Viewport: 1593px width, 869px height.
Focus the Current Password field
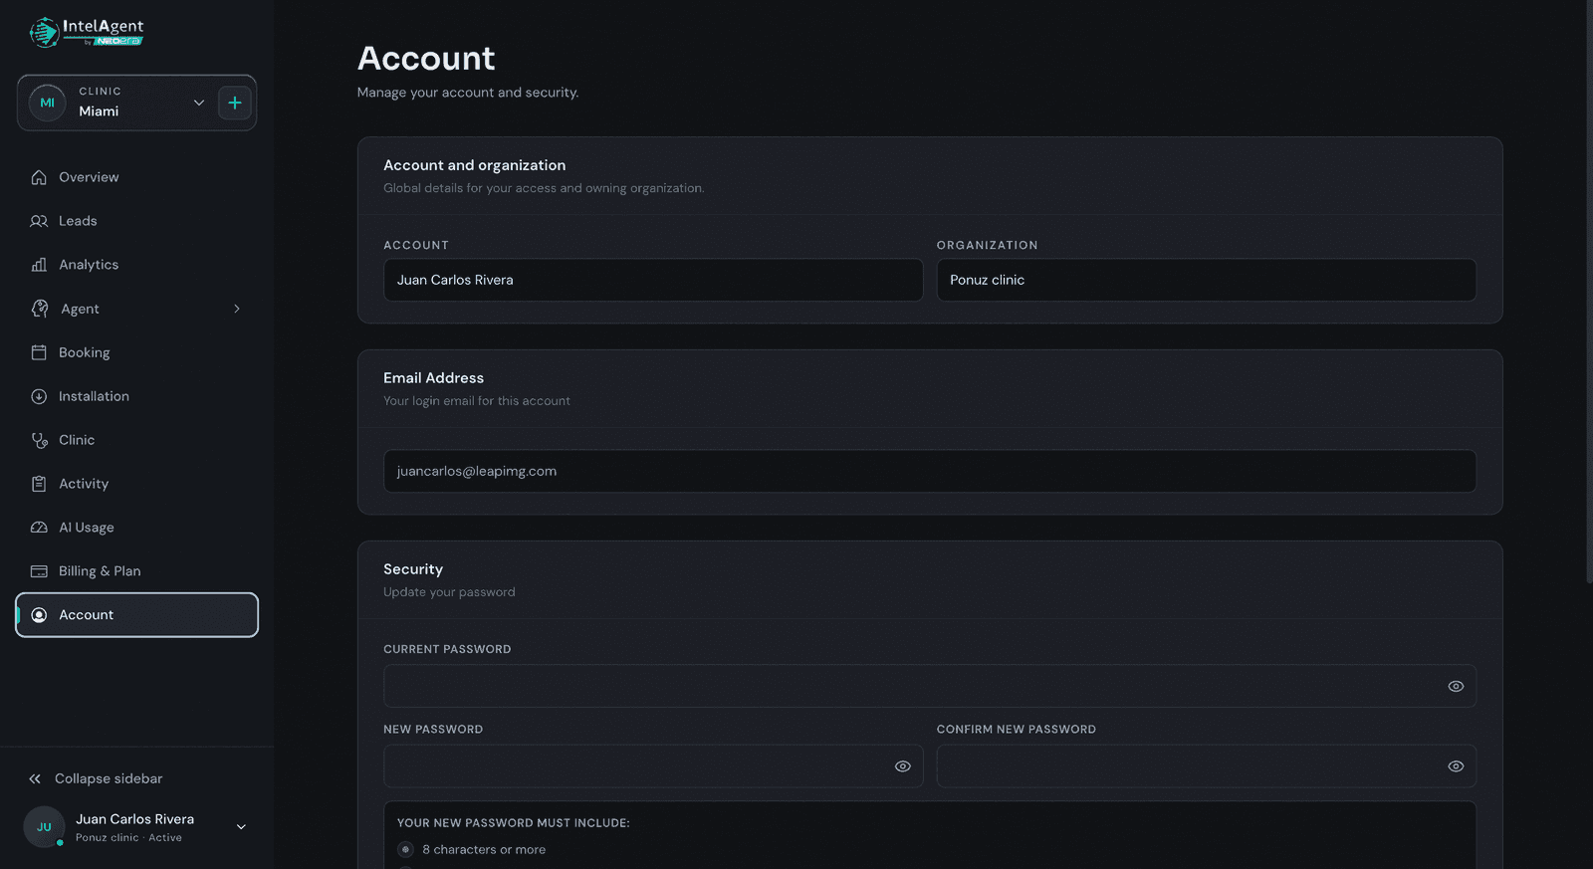tap(930, 686)
